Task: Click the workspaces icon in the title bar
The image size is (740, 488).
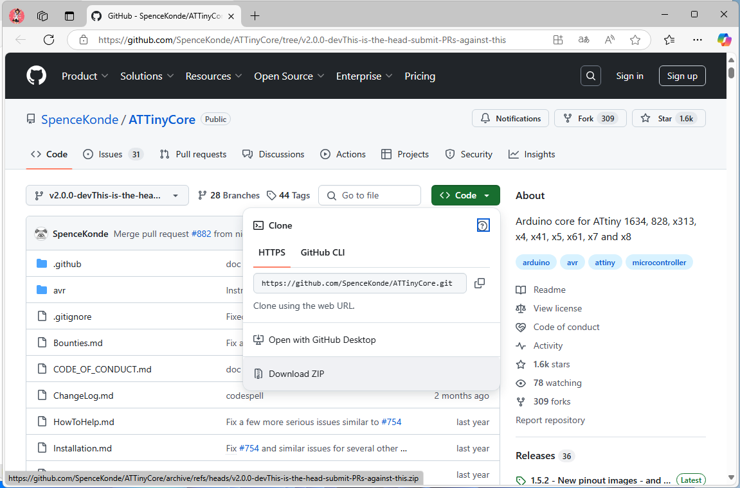Action: point(42,16)
